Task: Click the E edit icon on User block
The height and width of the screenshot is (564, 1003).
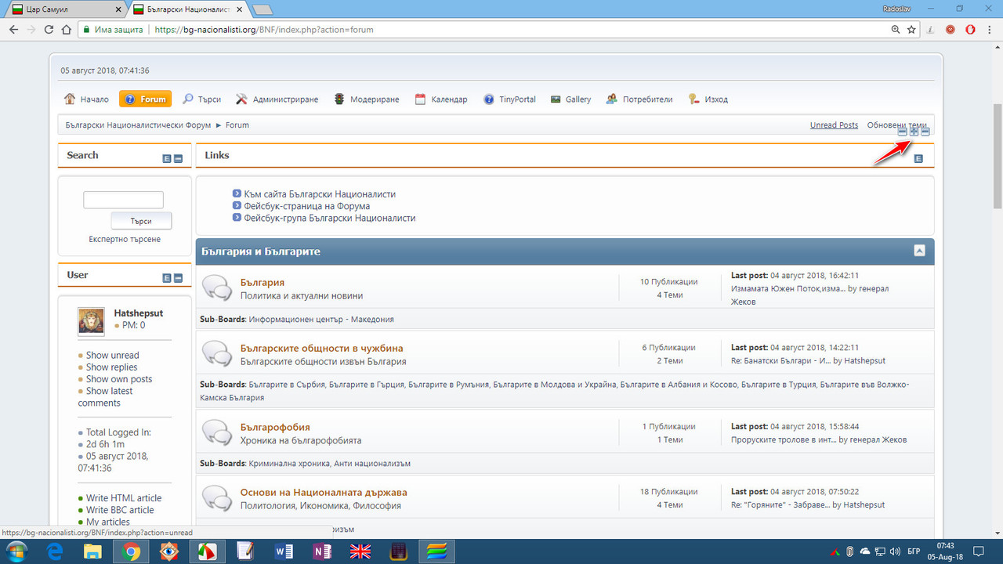Action: 167,278
